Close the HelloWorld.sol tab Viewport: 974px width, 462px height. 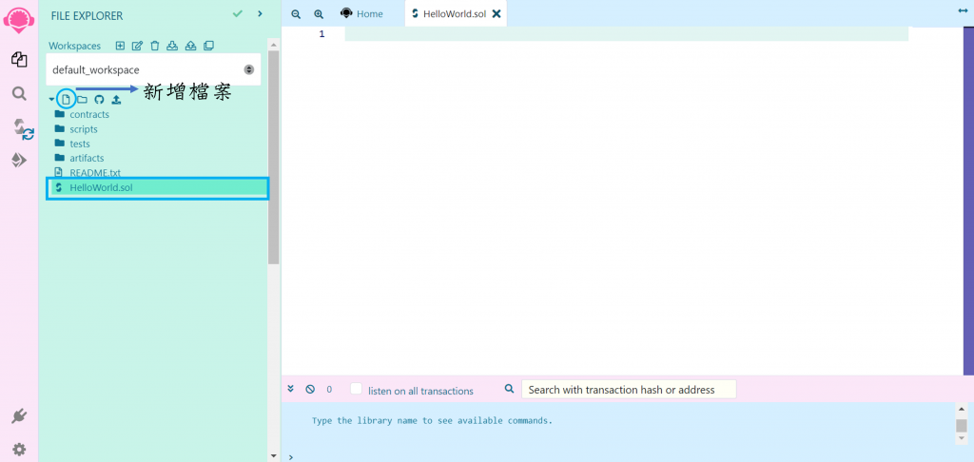point(497,14)
